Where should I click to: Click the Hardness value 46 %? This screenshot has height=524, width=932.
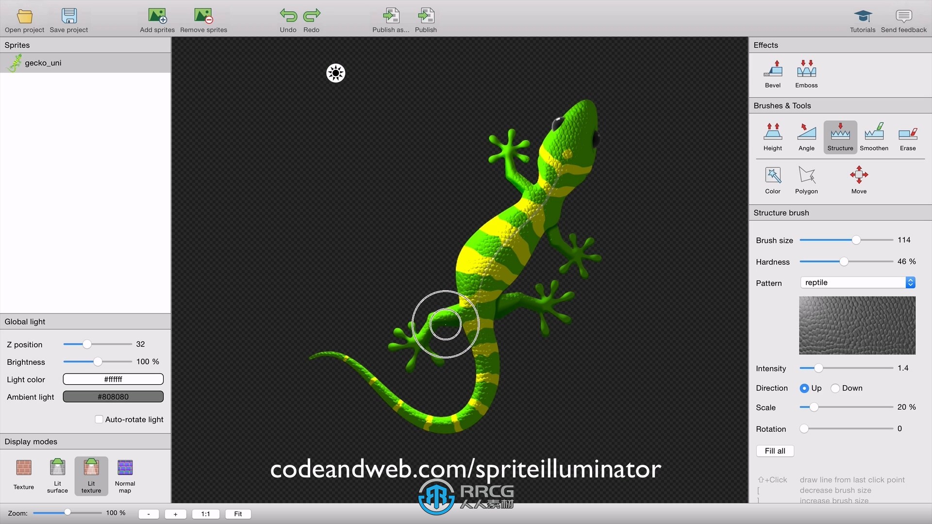(906, 262)
